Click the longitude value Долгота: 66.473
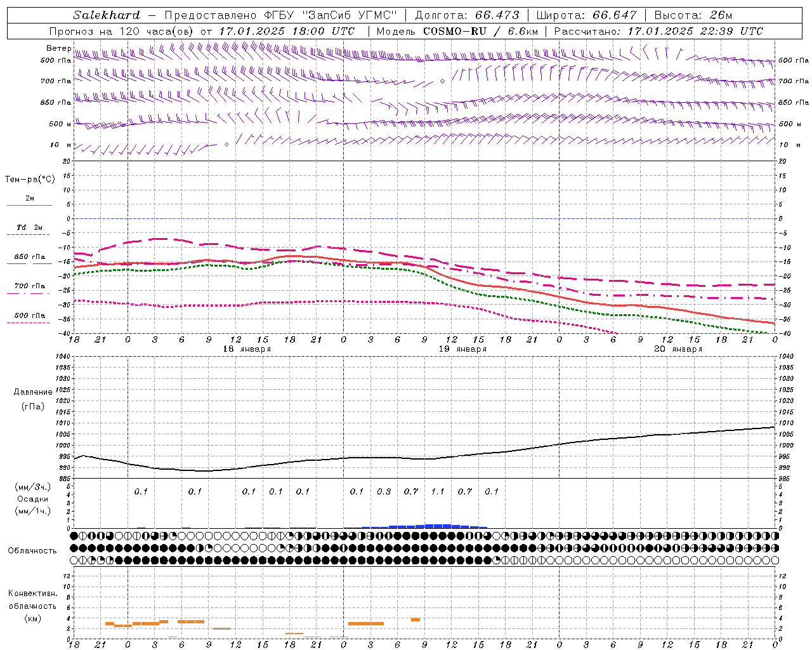This screenshot has height=650, width=812. click(x=467, y=15)
